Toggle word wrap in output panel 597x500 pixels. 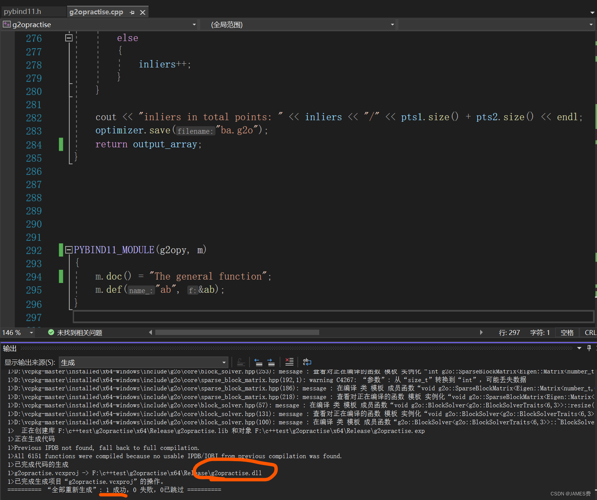tap(307, 362)
